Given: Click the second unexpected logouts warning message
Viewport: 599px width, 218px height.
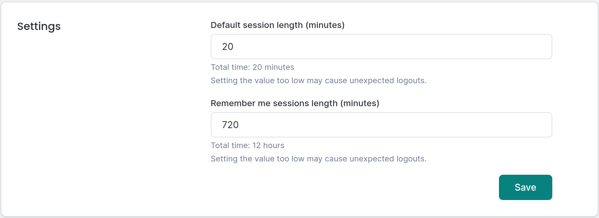Looking at the screenshot, I should pyautogui.click(x=319, y=159).
